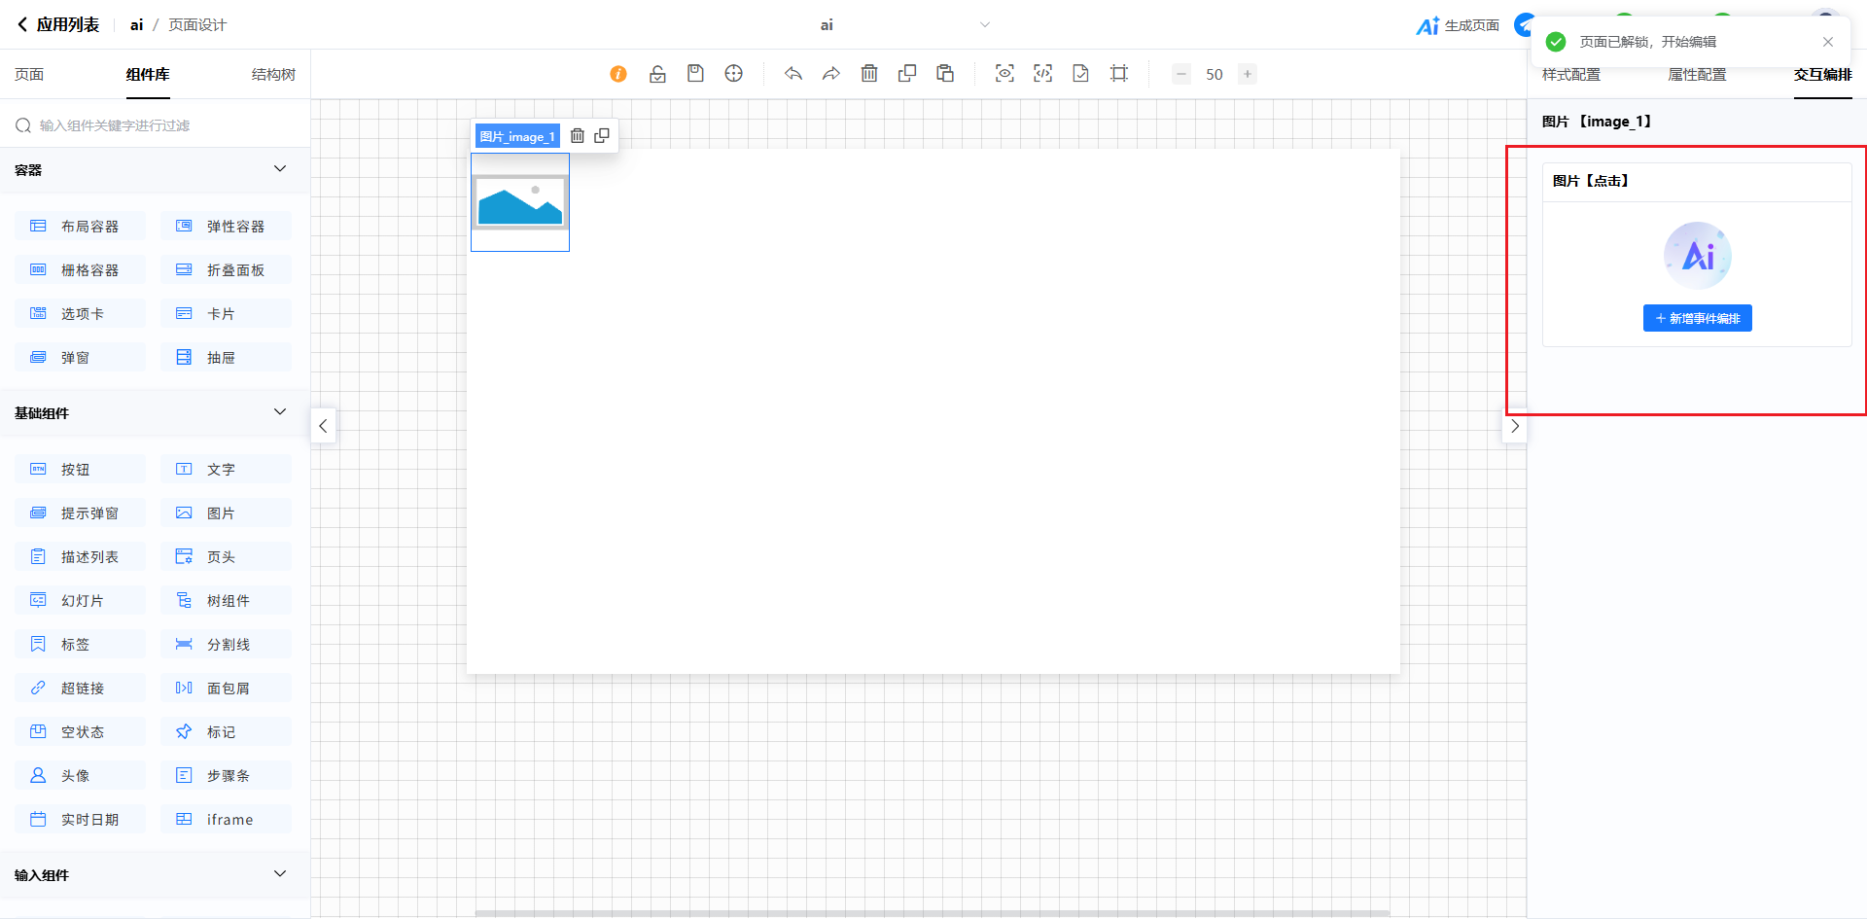Increase canvas zoom with the plus button
This screenshot has height=919, width=1867.
pos(1247,74)
